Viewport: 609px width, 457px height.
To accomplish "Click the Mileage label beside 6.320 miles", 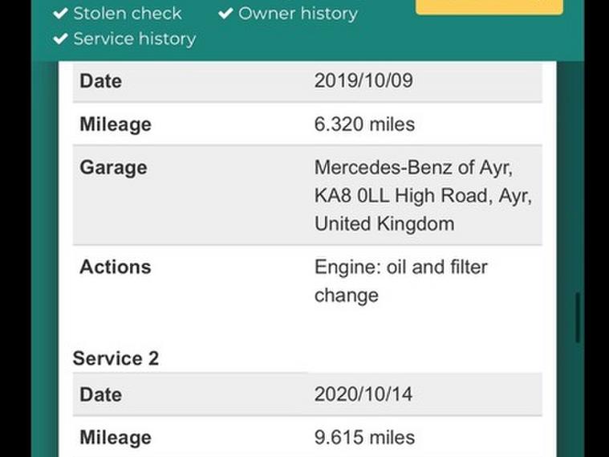I will 115,124.
